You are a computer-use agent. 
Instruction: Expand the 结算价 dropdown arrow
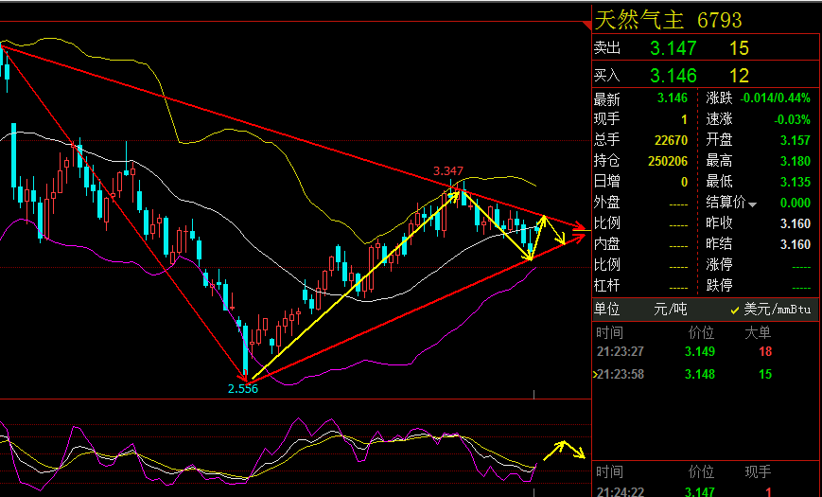coord(753,204)
